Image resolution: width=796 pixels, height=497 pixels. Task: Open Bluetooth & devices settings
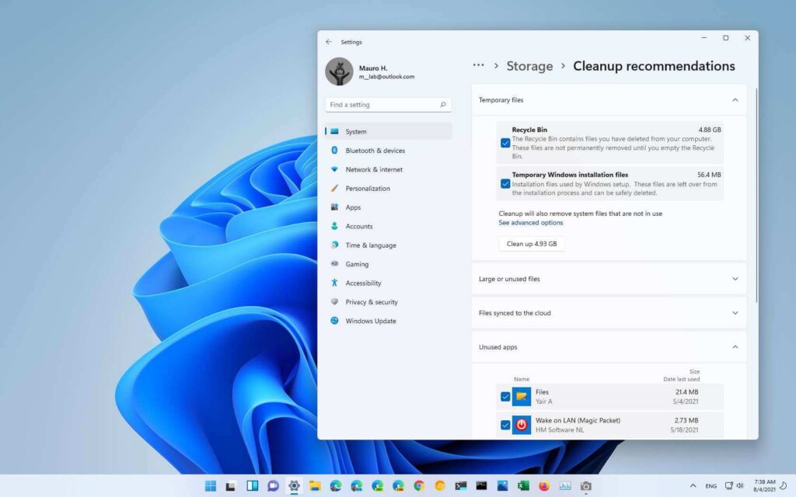click(x=388, y=150)
